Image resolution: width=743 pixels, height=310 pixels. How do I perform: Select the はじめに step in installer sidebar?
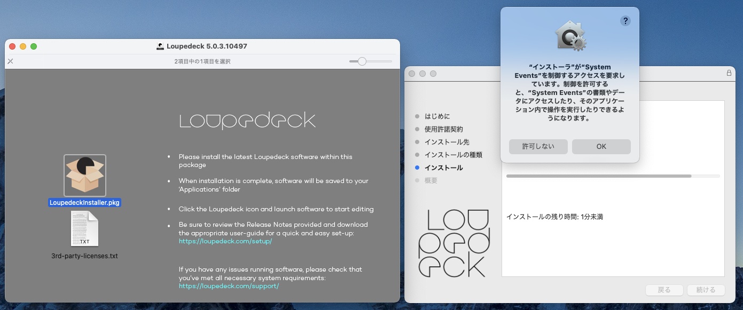click(437, 116)
